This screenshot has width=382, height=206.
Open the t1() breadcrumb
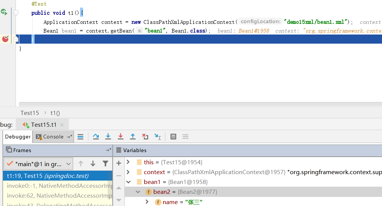(x=55, y=113)
